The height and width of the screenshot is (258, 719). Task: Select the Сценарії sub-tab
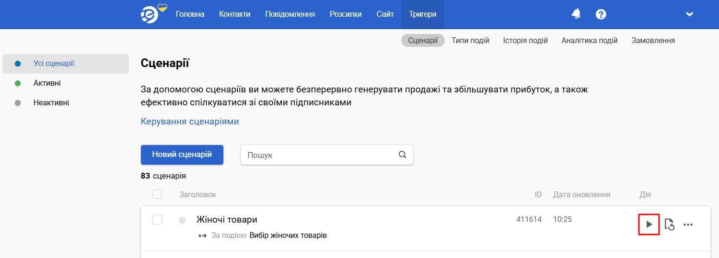[423, 41]
